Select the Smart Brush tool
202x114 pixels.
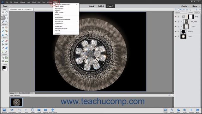3,31
